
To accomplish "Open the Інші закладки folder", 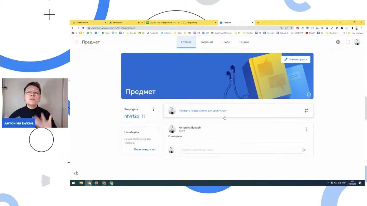I will pyautogui.click(x=355, y=33).
